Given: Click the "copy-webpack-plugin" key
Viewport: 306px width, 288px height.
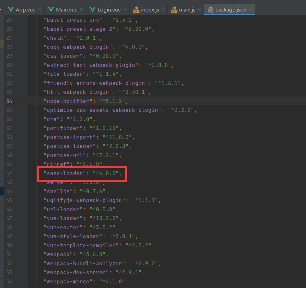Looking at the screenshot, I should click(x=78, y=47).
